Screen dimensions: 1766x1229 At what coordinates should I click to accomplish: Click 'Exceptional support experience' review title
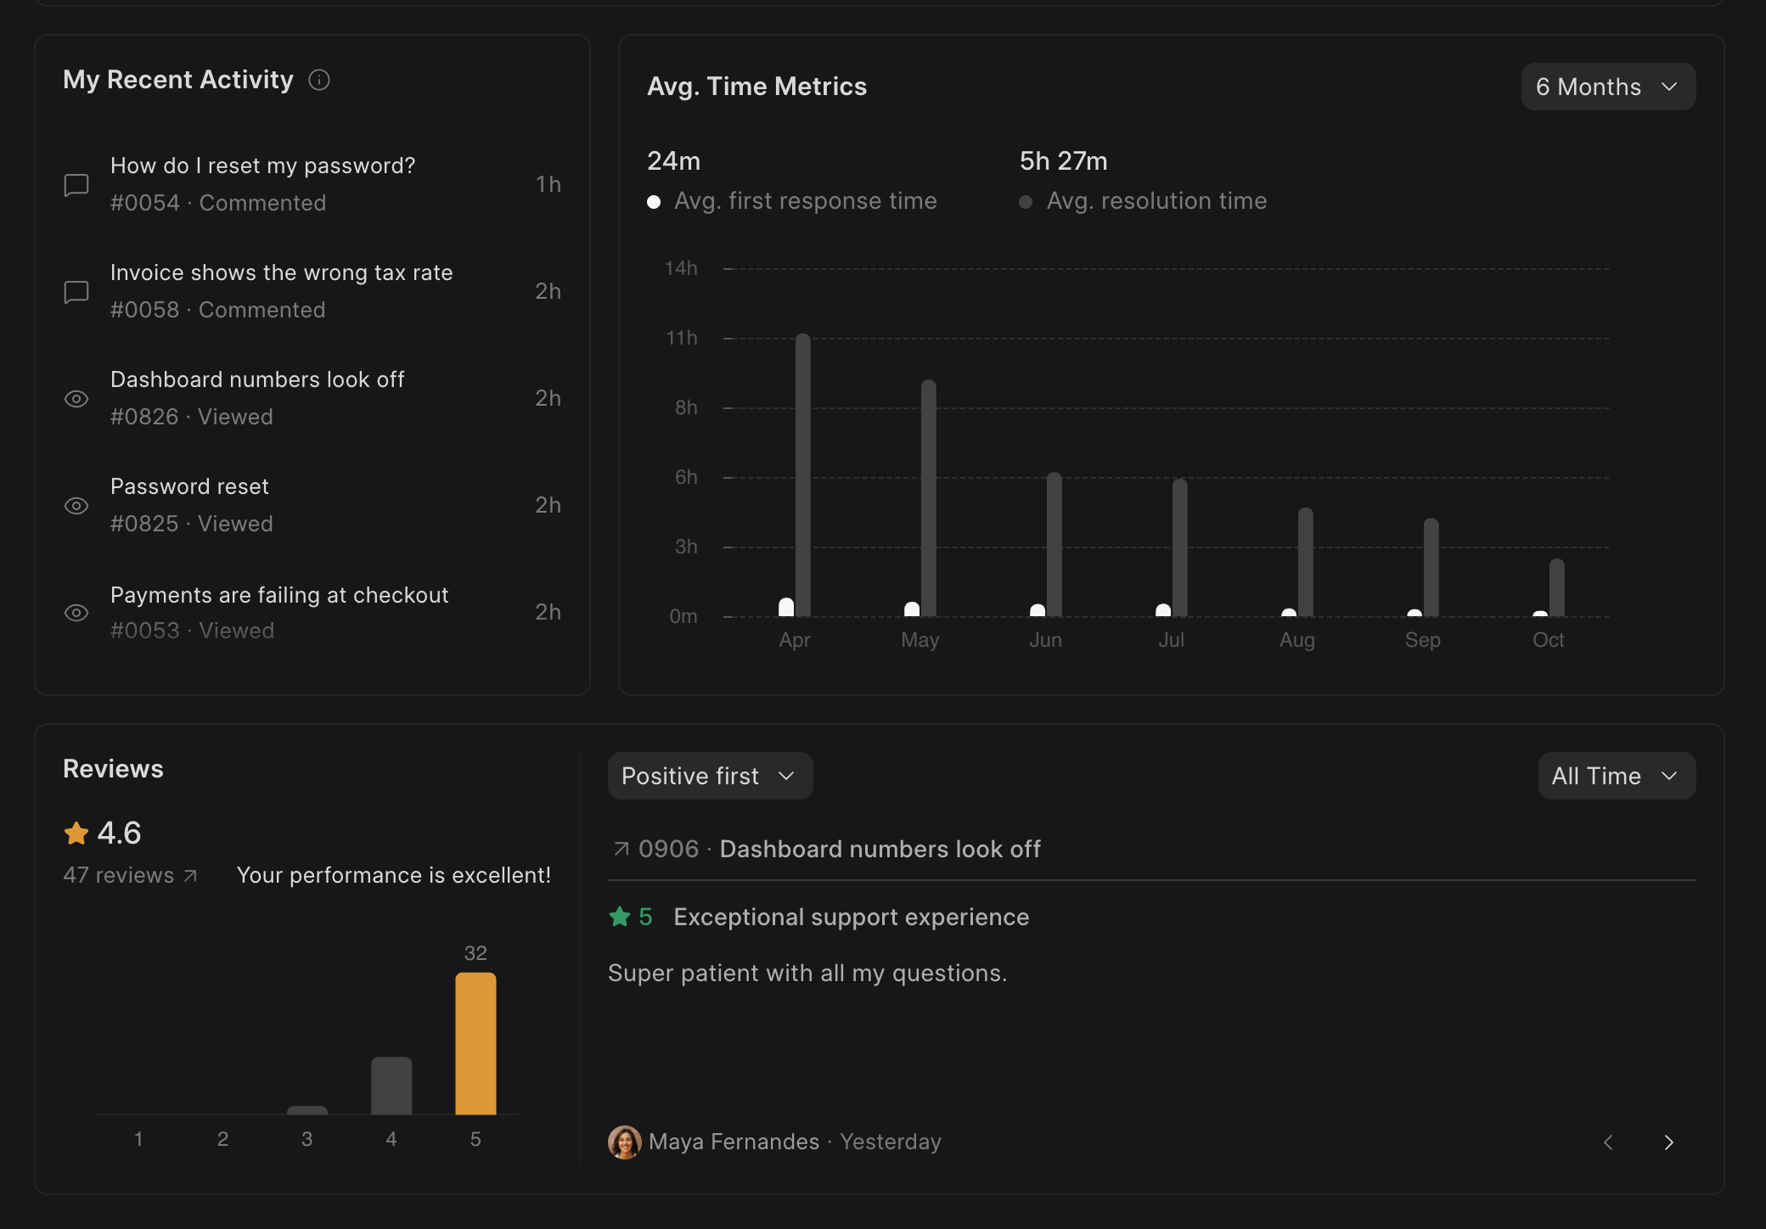coord(852,917)
